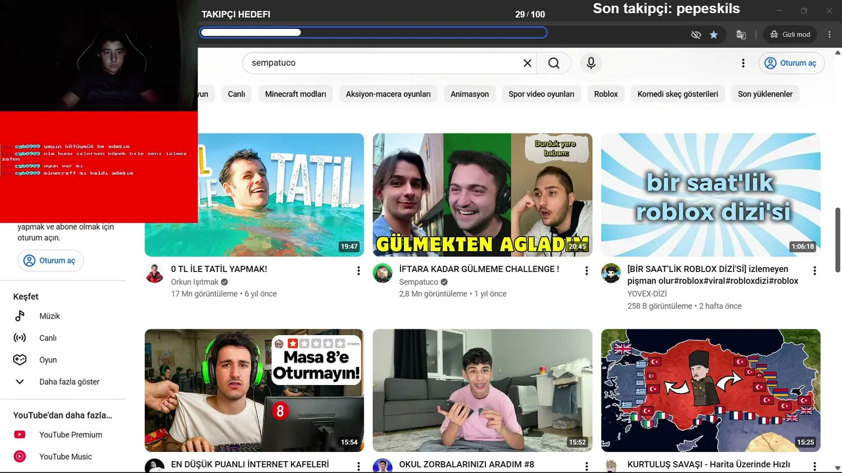Open the GÜLMEKTEN AĞLADIM thumbnail
Screen dimensions: 842x473
pos(482,194)
